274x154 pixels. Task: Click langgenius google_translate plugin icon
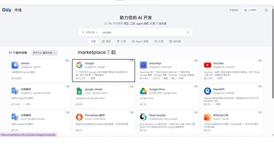(x=15, y=91)
